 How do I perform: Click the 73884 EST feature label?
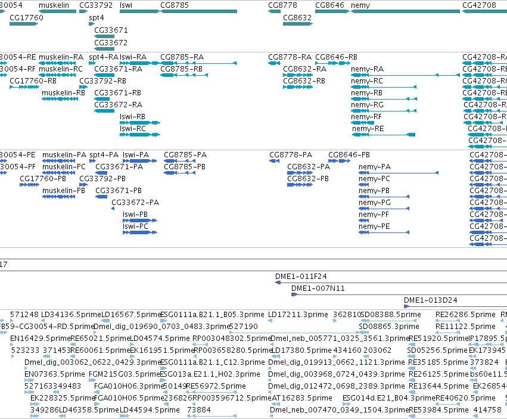click(199, 410)
